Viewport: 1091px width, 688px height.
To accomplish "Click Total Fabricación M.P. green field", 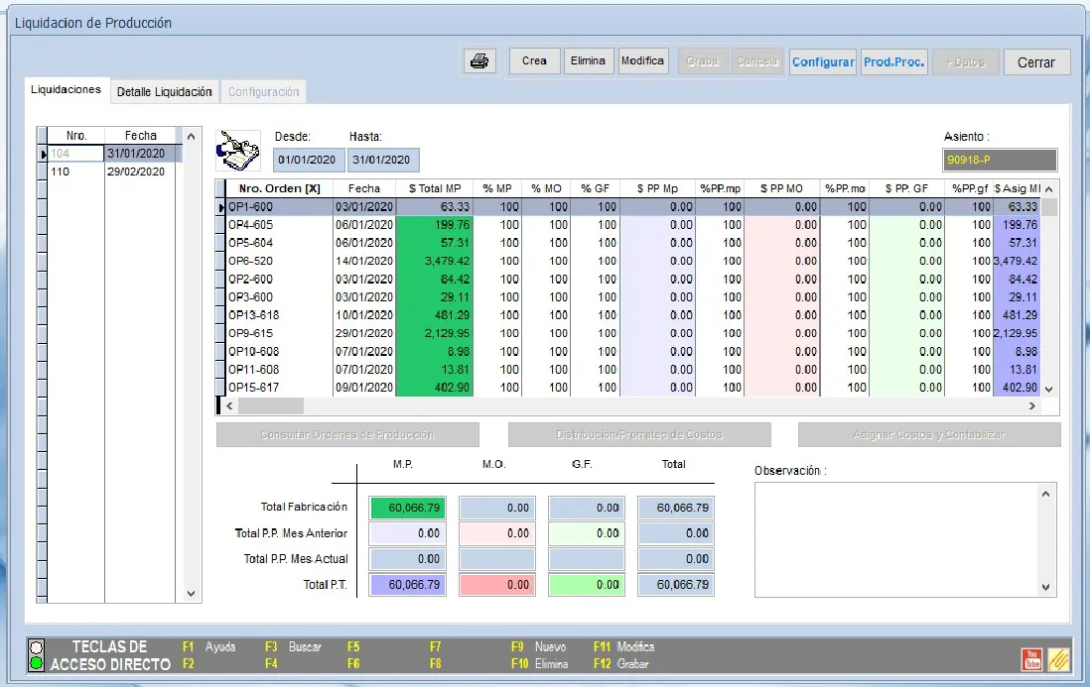I will (x=408, y=508).
